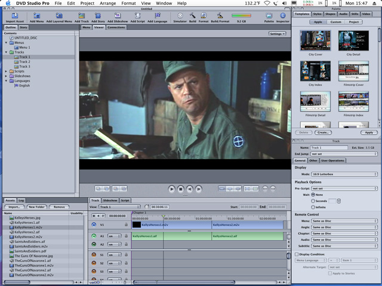The width and height of the screenshot is (382, 286).
Task: Select the Custom templates button
Action: coord(335,22)
